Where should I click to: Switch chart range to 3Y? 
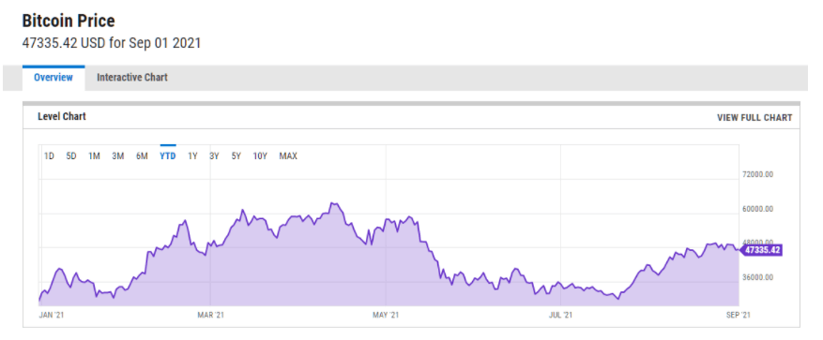[x=214, y=156]
